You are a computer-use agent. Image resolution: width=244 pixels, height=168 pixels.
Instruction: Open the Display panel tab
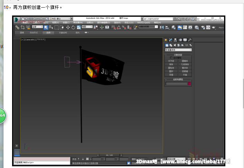(185, 40)
